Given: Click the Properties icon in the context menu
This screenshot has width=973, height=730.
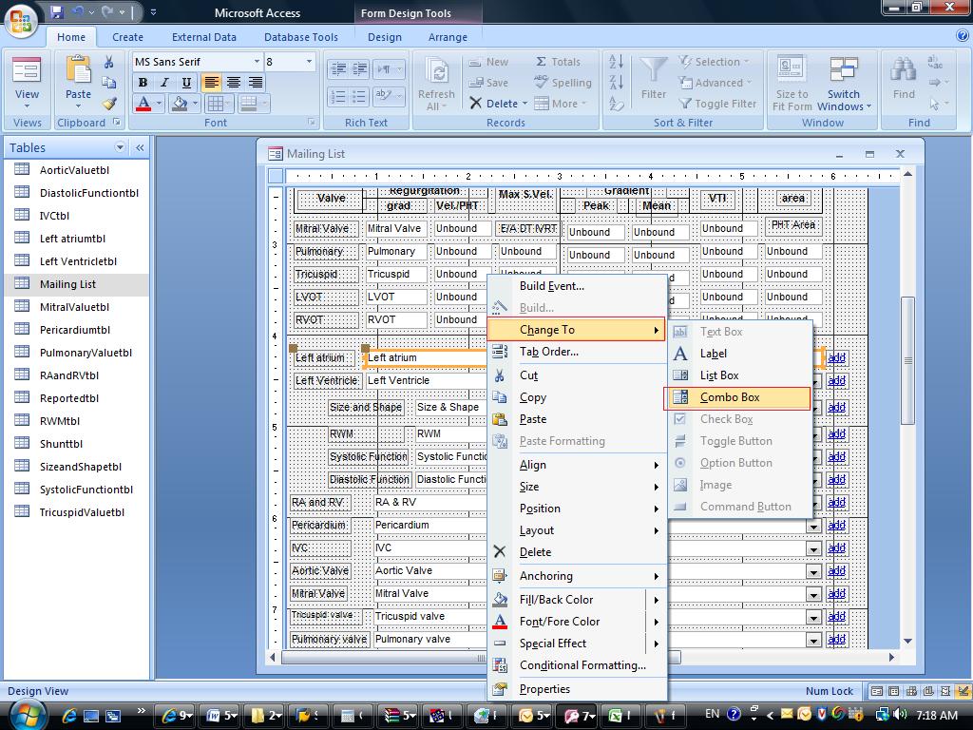Looking at the screenshot, I should point(500,689).
